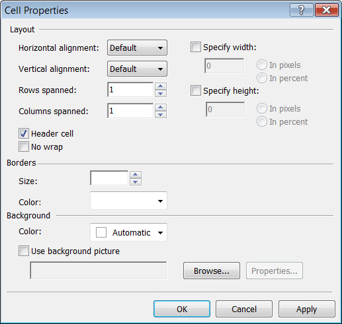The image size is (342, 324).
Task: Decrease Columns spanned with down arrow
Action: 161,115
